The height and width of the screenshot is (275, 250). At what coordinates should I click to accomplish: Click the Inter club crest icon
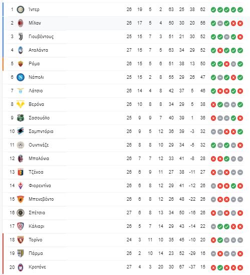point(21,10)
